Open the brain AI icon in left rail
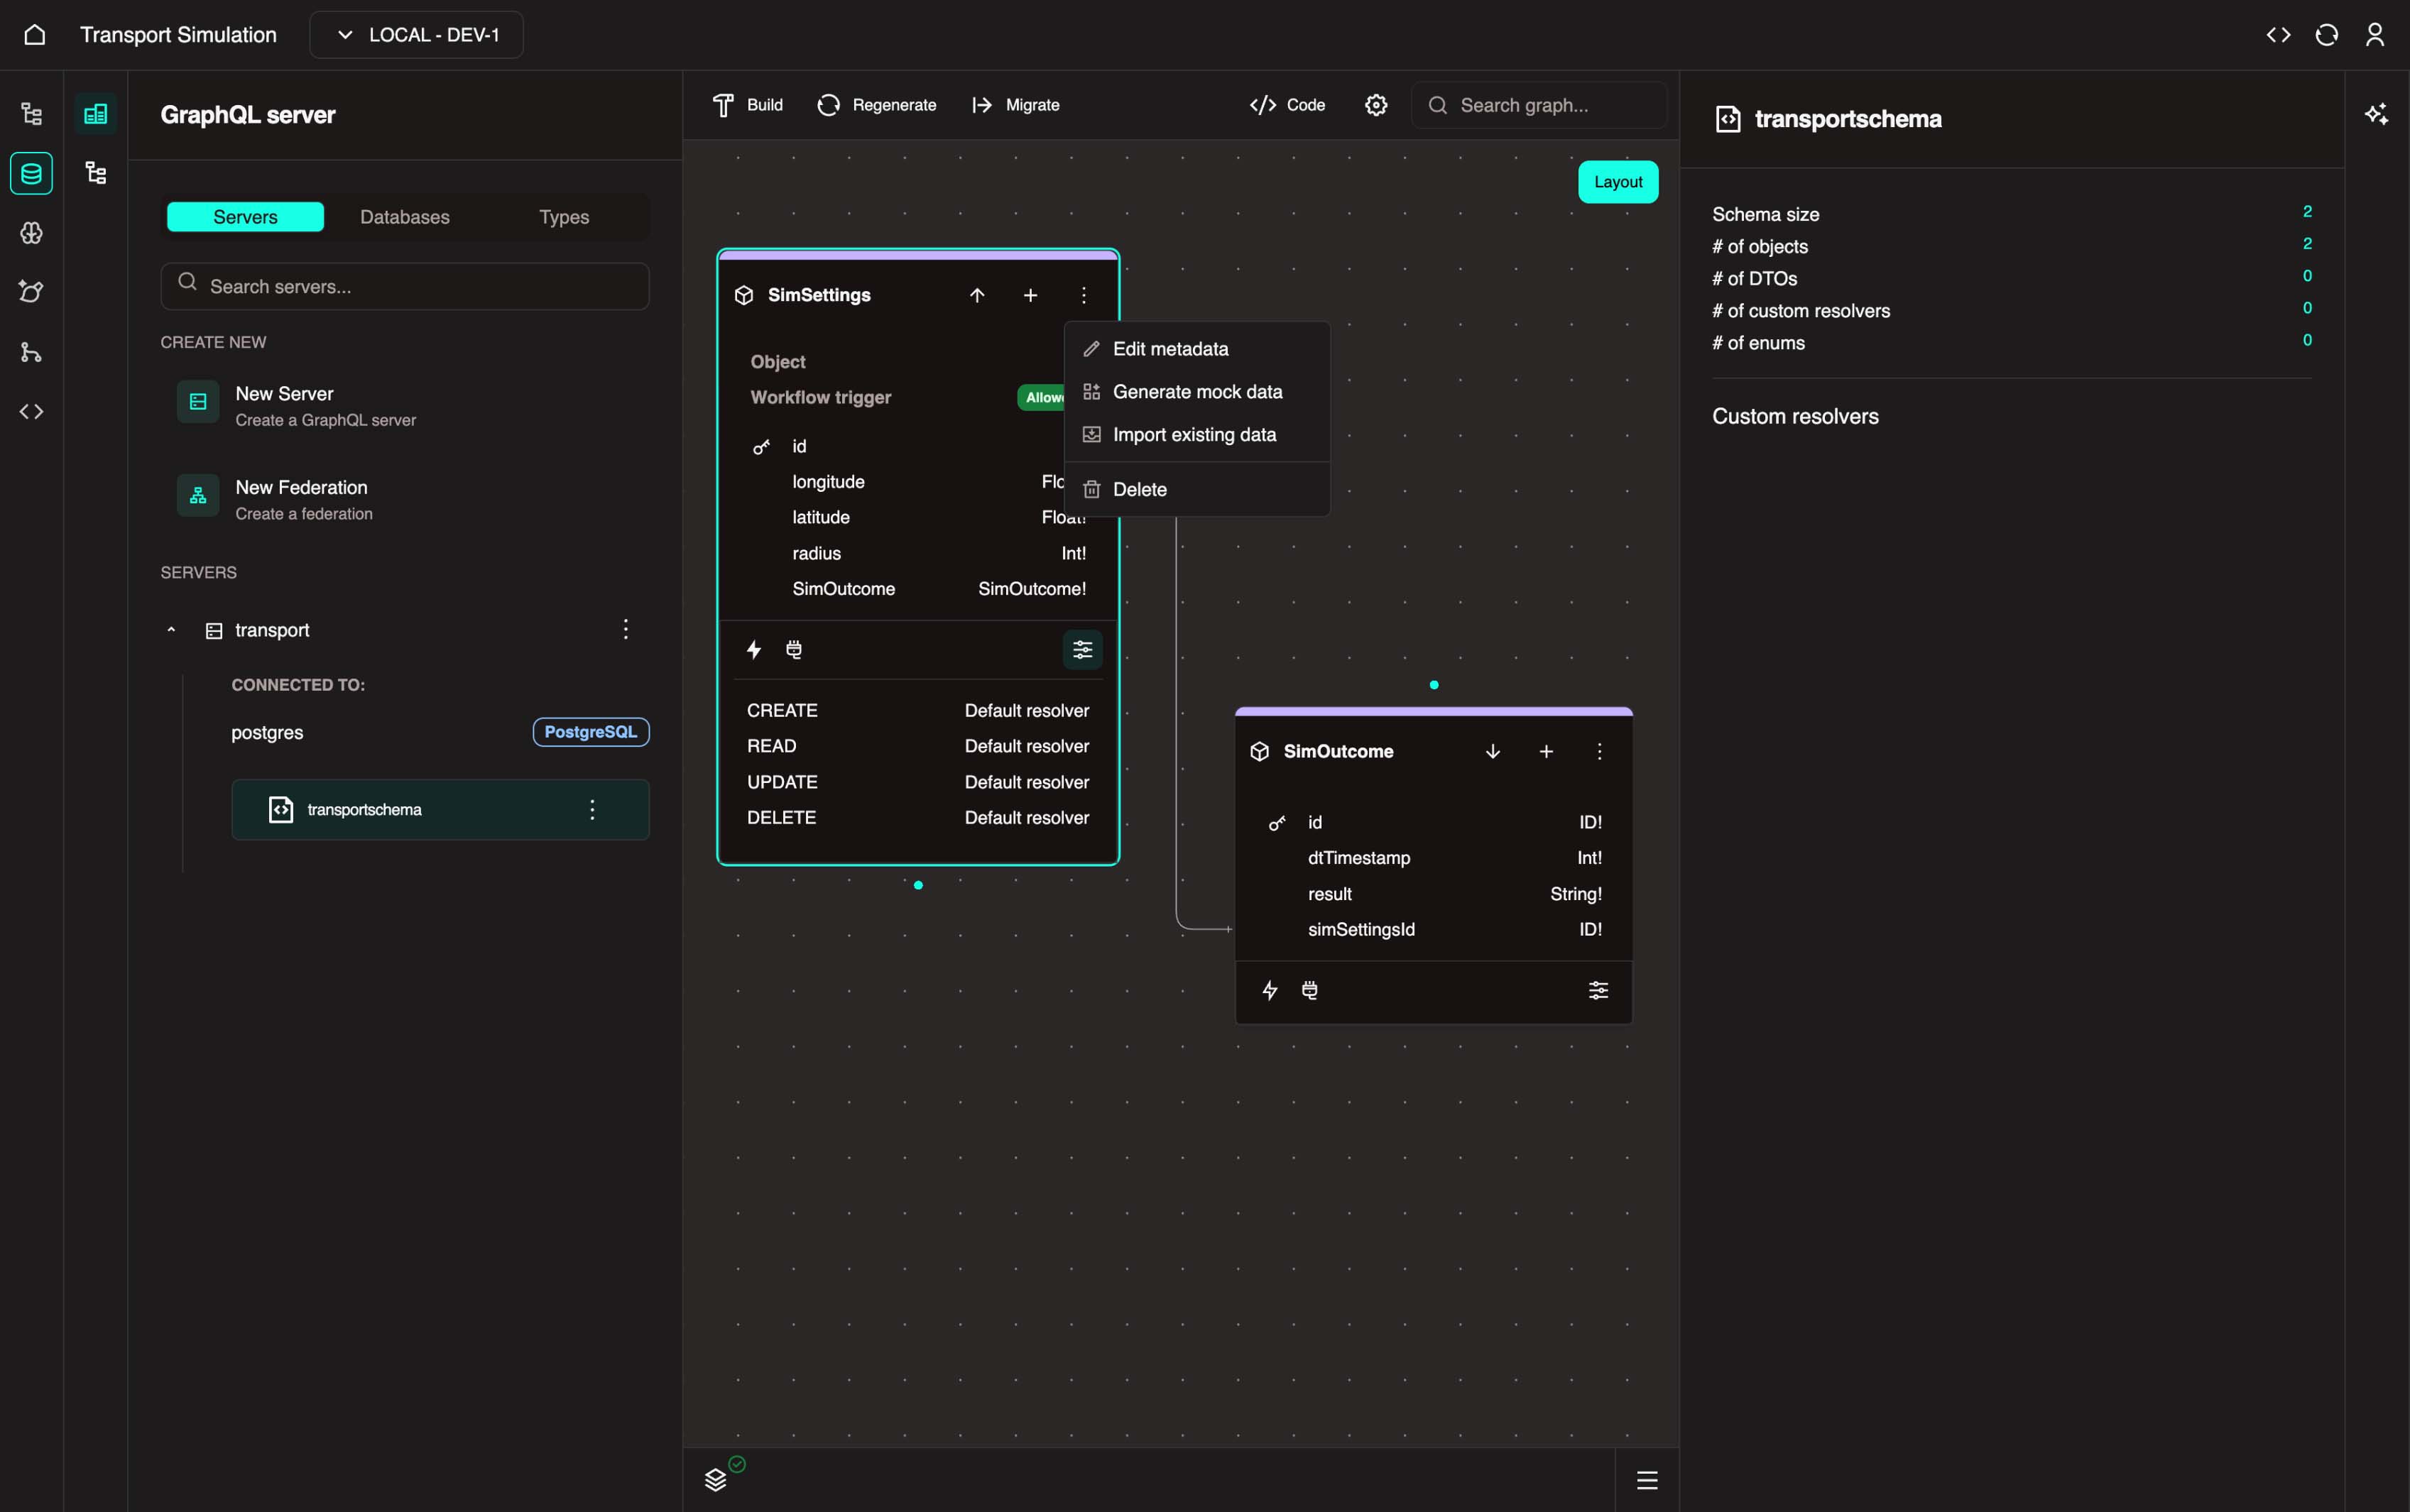2410x1512 pixels. pyautogui.click(x=31, y=233)
